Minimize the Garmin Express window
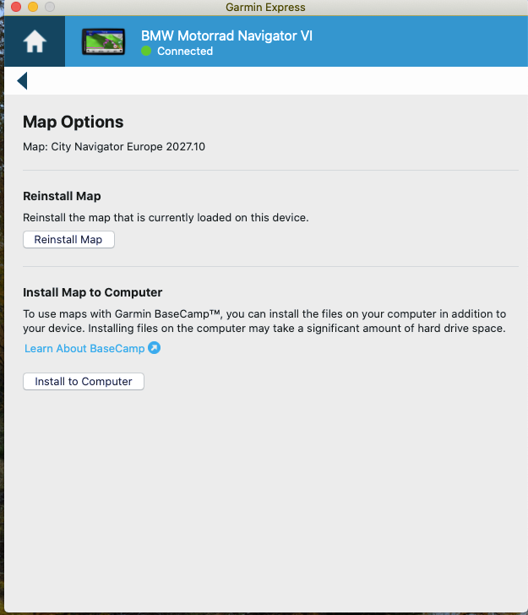 pyautogui.click(x=33, y=7)
